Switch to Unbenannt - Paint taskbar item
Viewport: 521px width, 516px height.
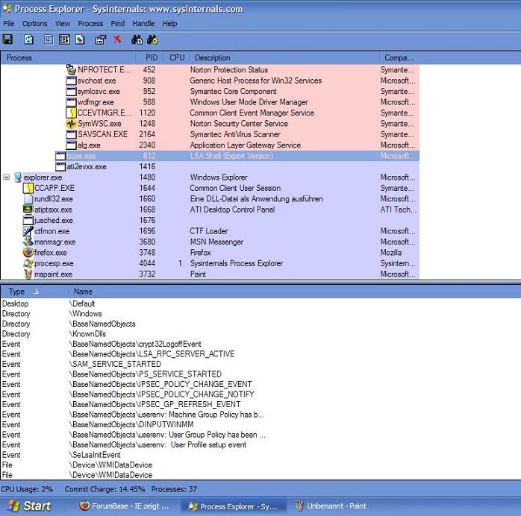[331, 506]
